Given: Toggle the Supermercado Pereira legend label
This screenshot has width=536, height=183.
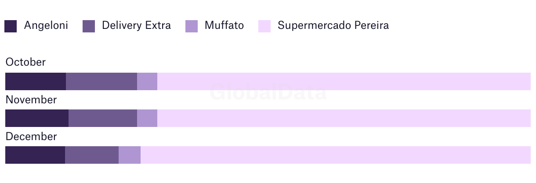Looking at the screenshot, I should pos(333,25).
